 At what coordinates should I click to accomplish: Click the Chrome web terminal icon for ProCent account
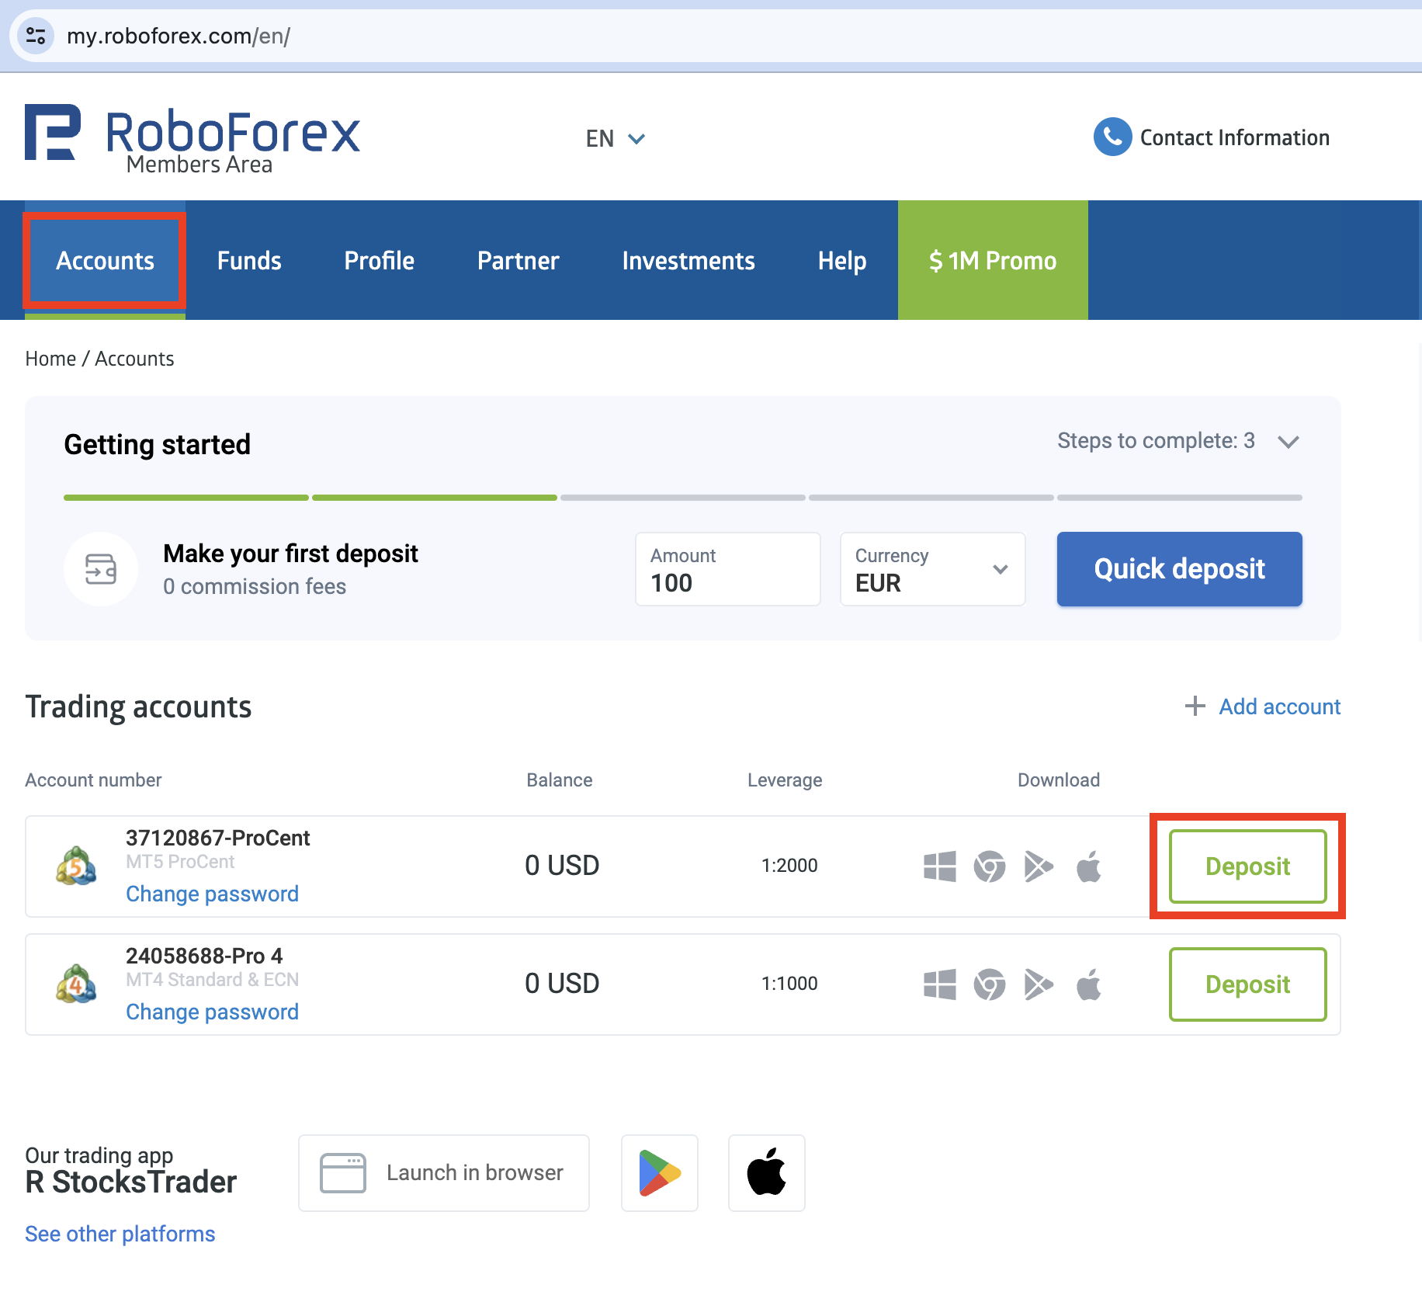(x=989, y=866)
